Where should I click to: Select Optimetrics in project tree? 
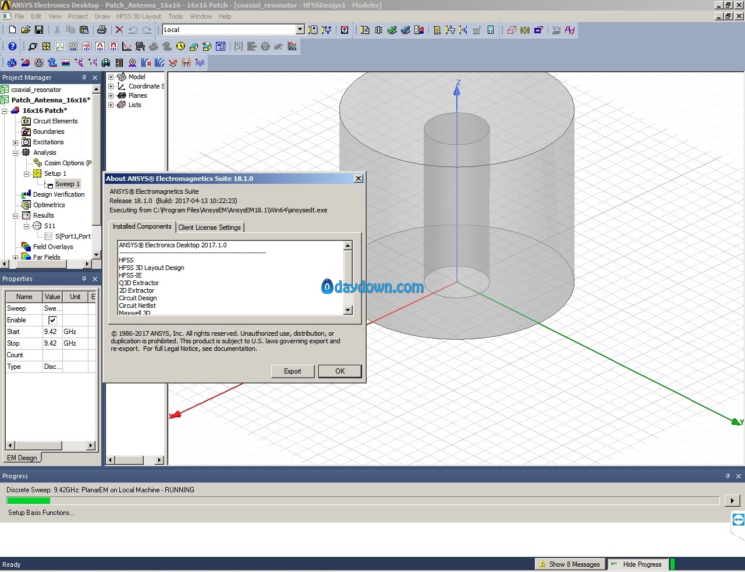click(49, 205)
